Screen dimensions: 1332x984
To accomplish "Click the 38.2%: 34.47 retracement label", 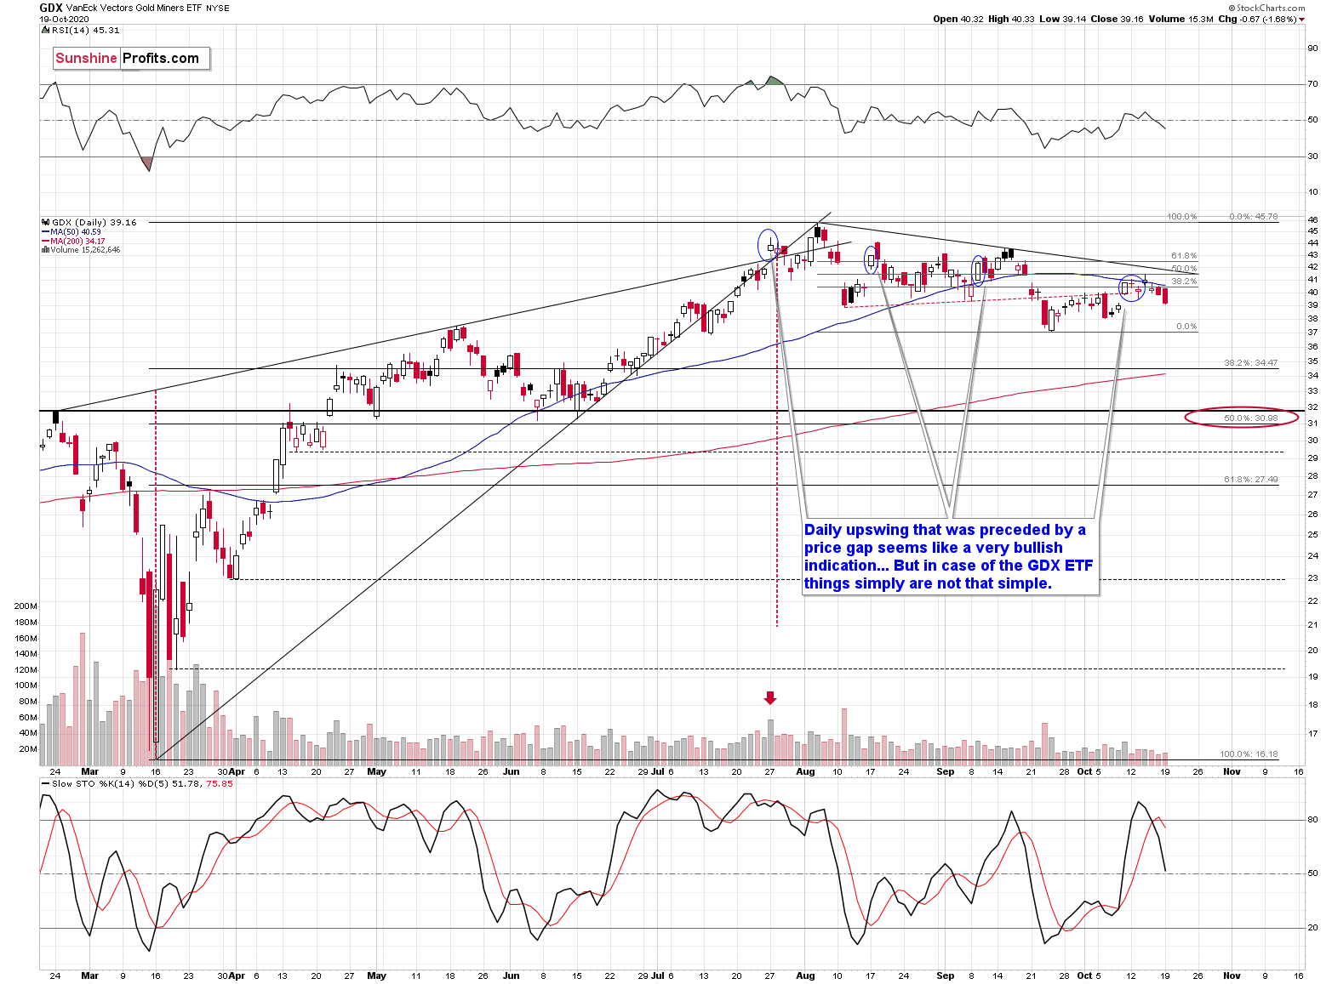I will (1250, 363).
